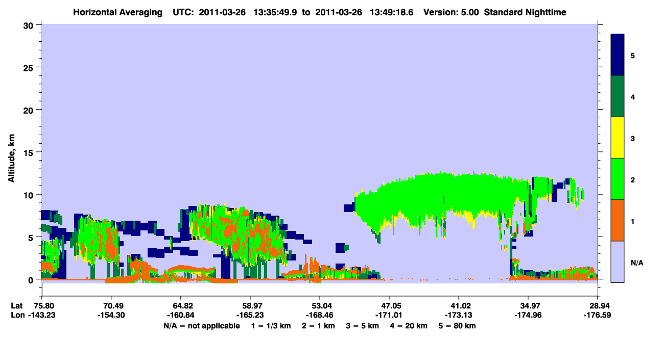
Task: Click the longitude value -173.13
Action: [459, 315]
